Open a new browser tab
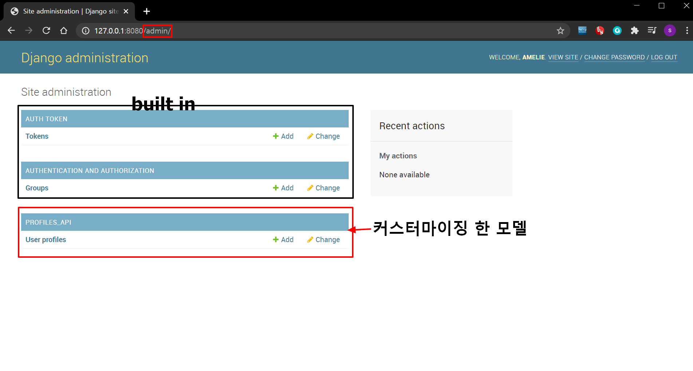 click(x=147, y=11)
